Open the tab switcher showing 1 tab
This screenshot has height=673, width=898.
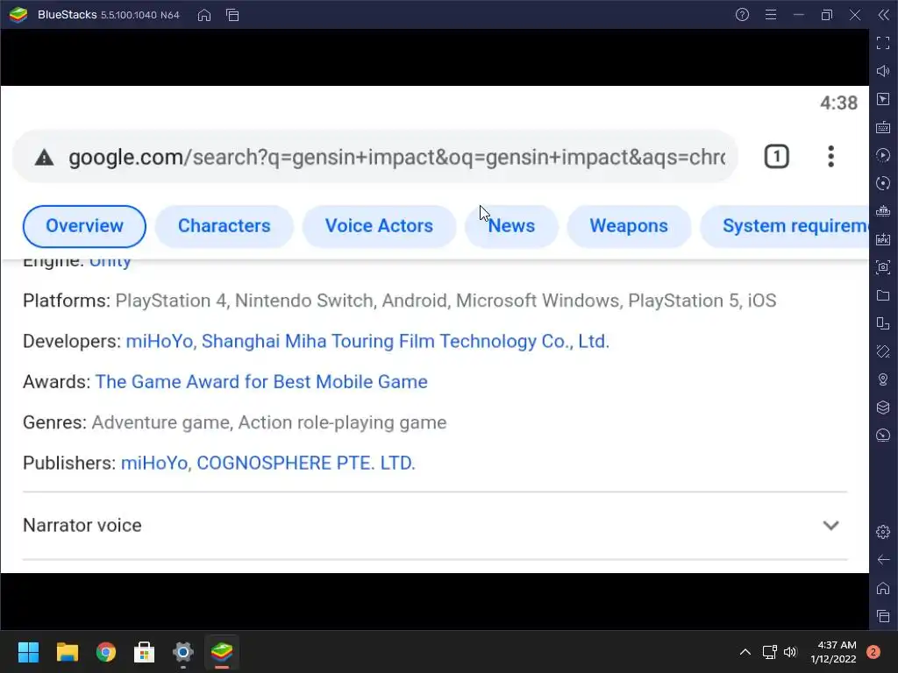tap(777, 157)
